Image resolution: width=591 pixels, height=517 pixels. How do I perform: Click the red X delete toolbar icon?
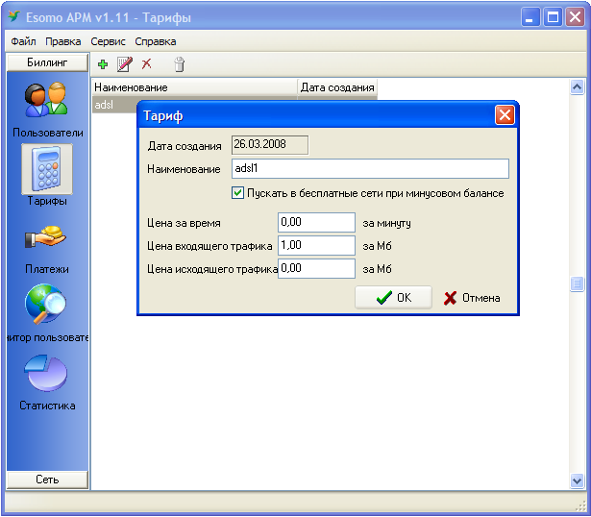pyautogui.click(x=147, y=63)
